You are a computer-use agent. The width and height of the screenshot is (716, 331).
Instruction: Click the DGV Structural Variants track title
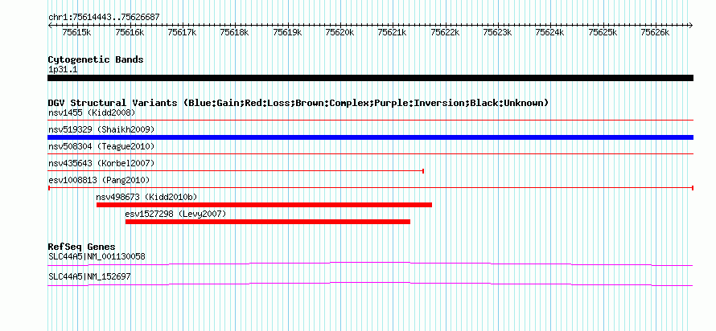tap(298, 103)
